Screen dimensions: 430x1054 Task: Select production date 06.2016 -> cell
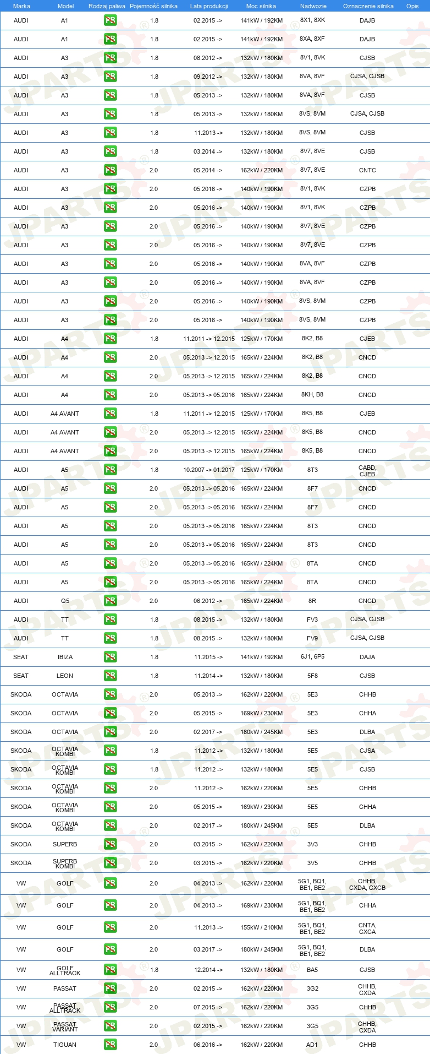[208, 1045]
